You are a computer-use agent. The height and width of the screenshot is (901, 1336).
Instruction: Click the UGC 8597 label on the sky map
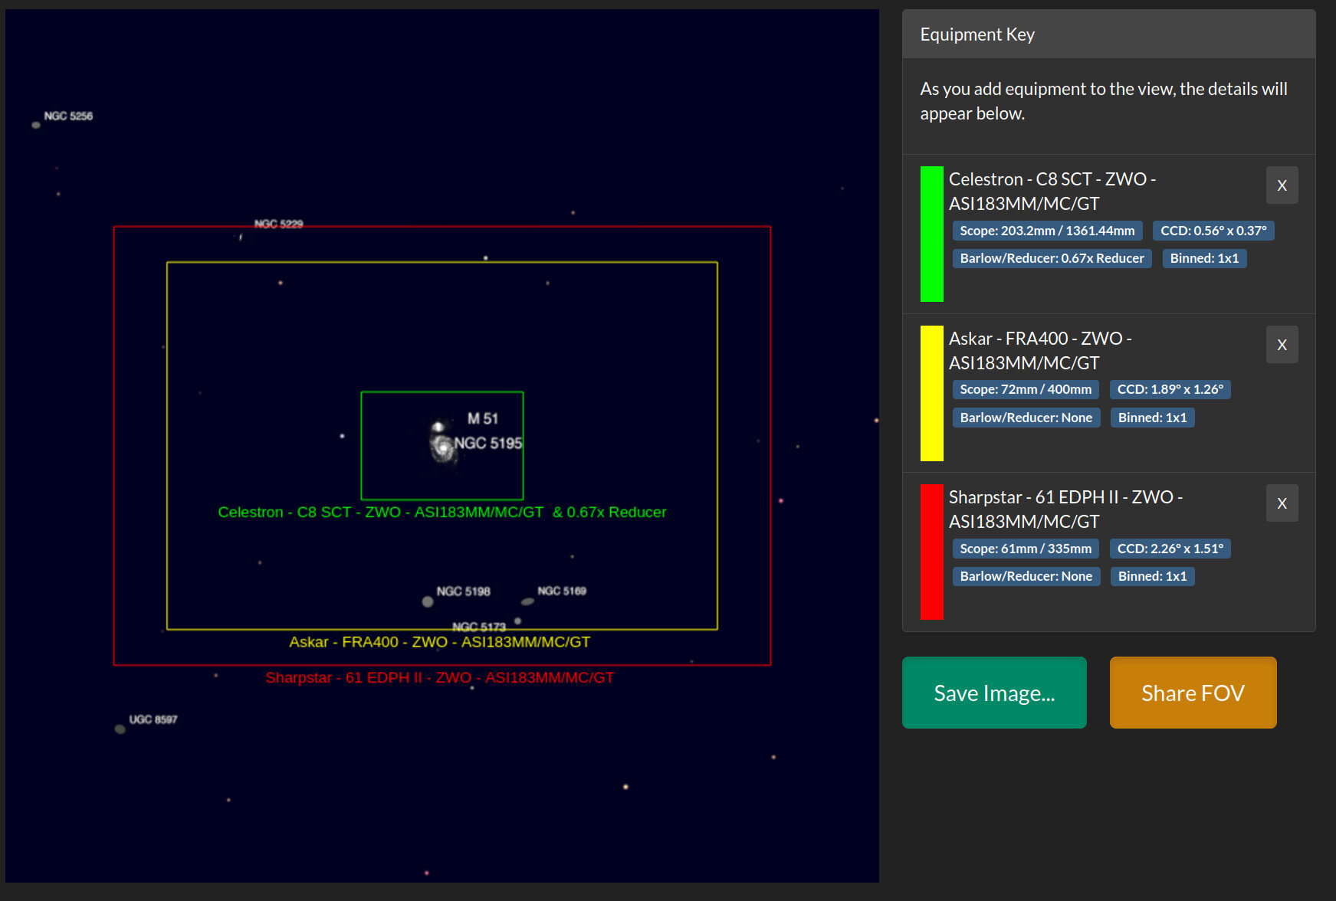pos(153,719)
